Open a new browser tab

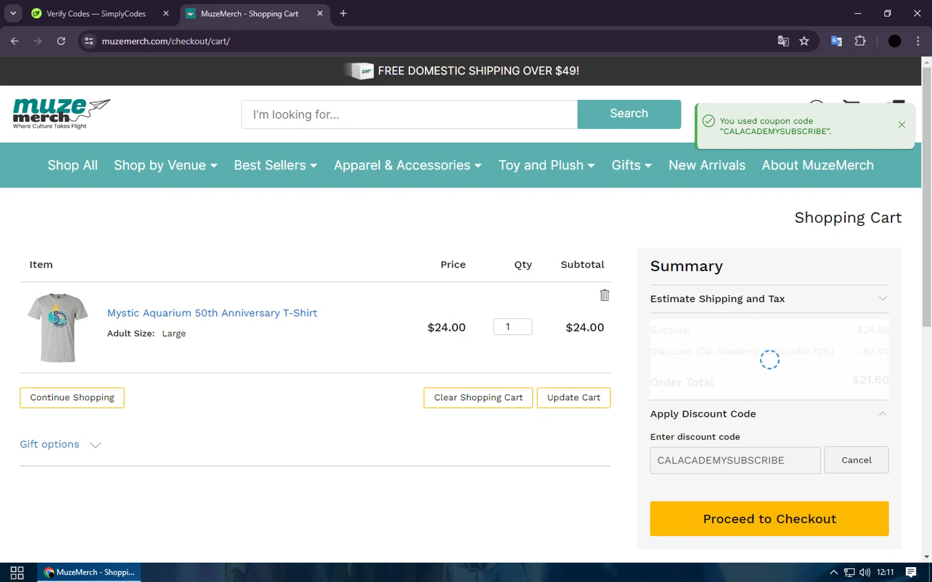pyautogui.click(x=343, y=13)
